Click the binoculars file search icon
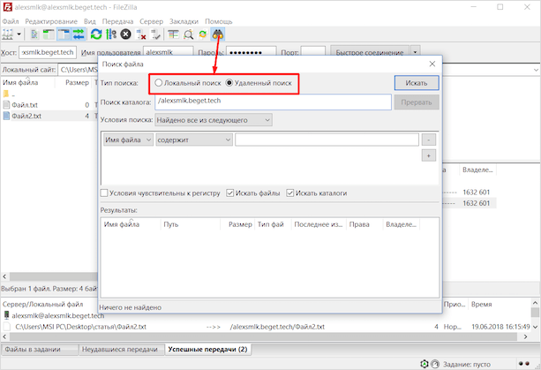541x370 pixels. (217, 34)
